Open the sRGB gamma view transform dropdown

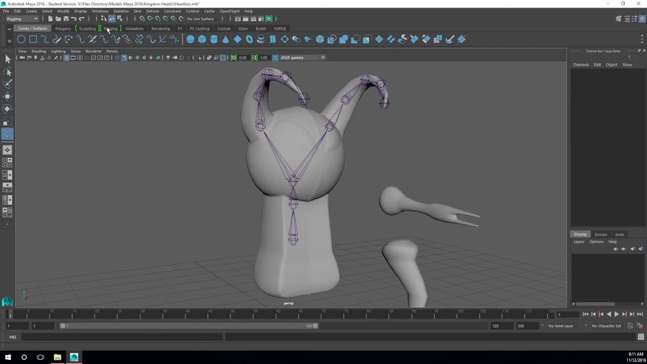302,58
